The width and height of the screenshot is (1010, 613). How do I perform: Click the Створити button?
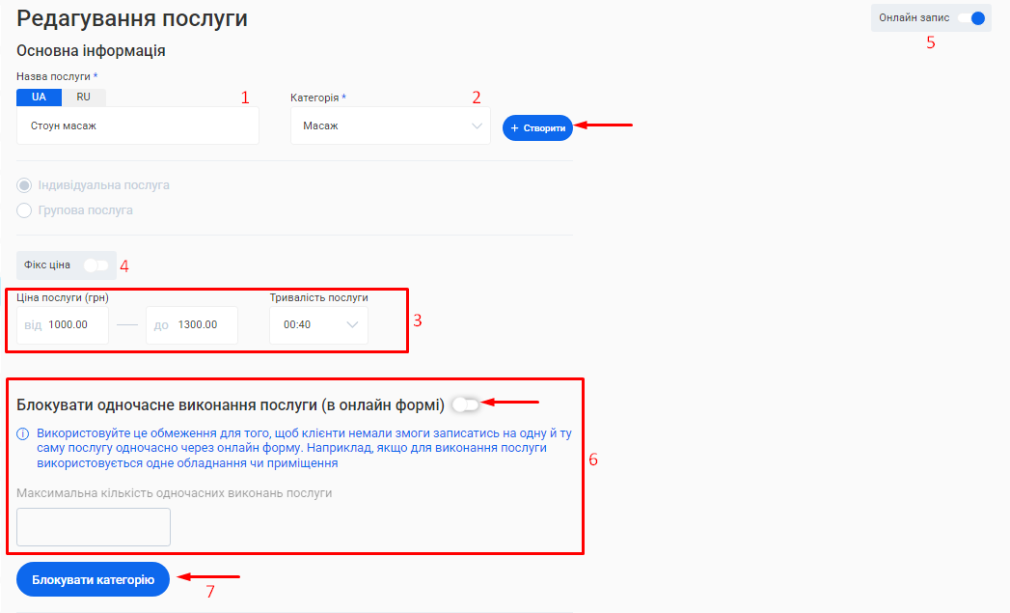[537, 126]
